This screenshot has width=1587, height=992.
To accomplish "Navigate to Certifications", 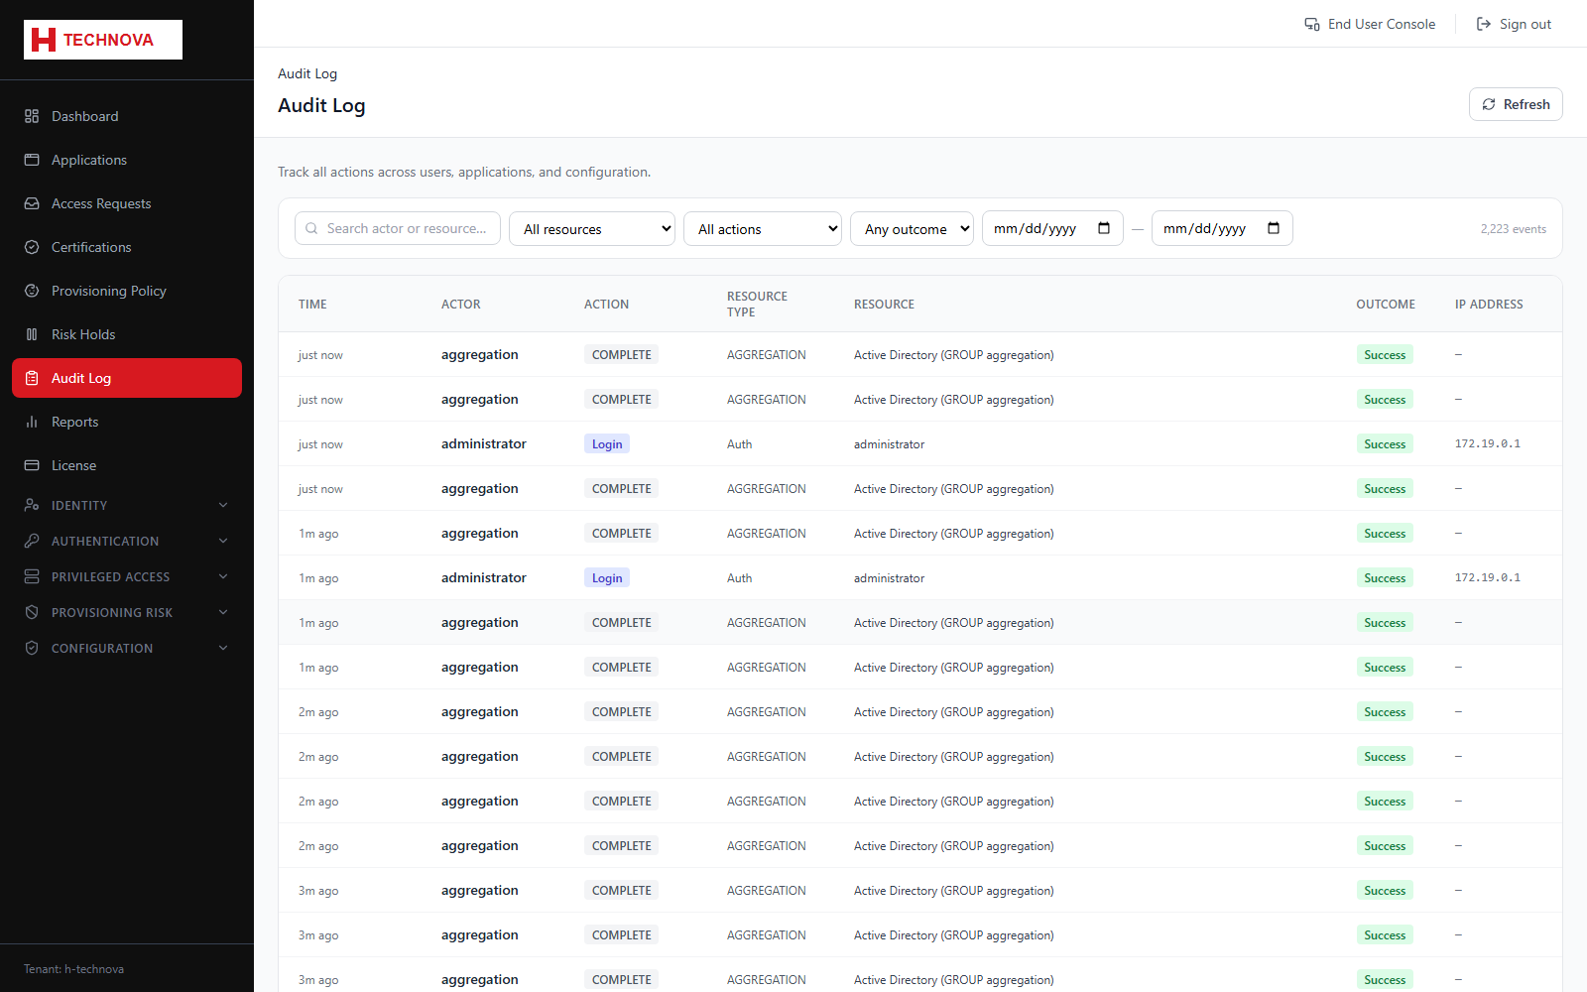I will 127,247.
